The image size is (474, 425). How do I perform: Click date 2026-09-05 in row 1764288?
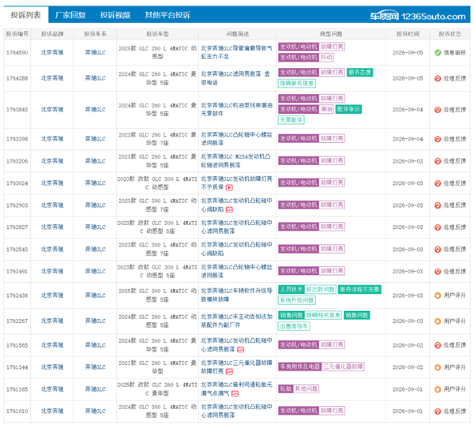click(x=407, y=78)
